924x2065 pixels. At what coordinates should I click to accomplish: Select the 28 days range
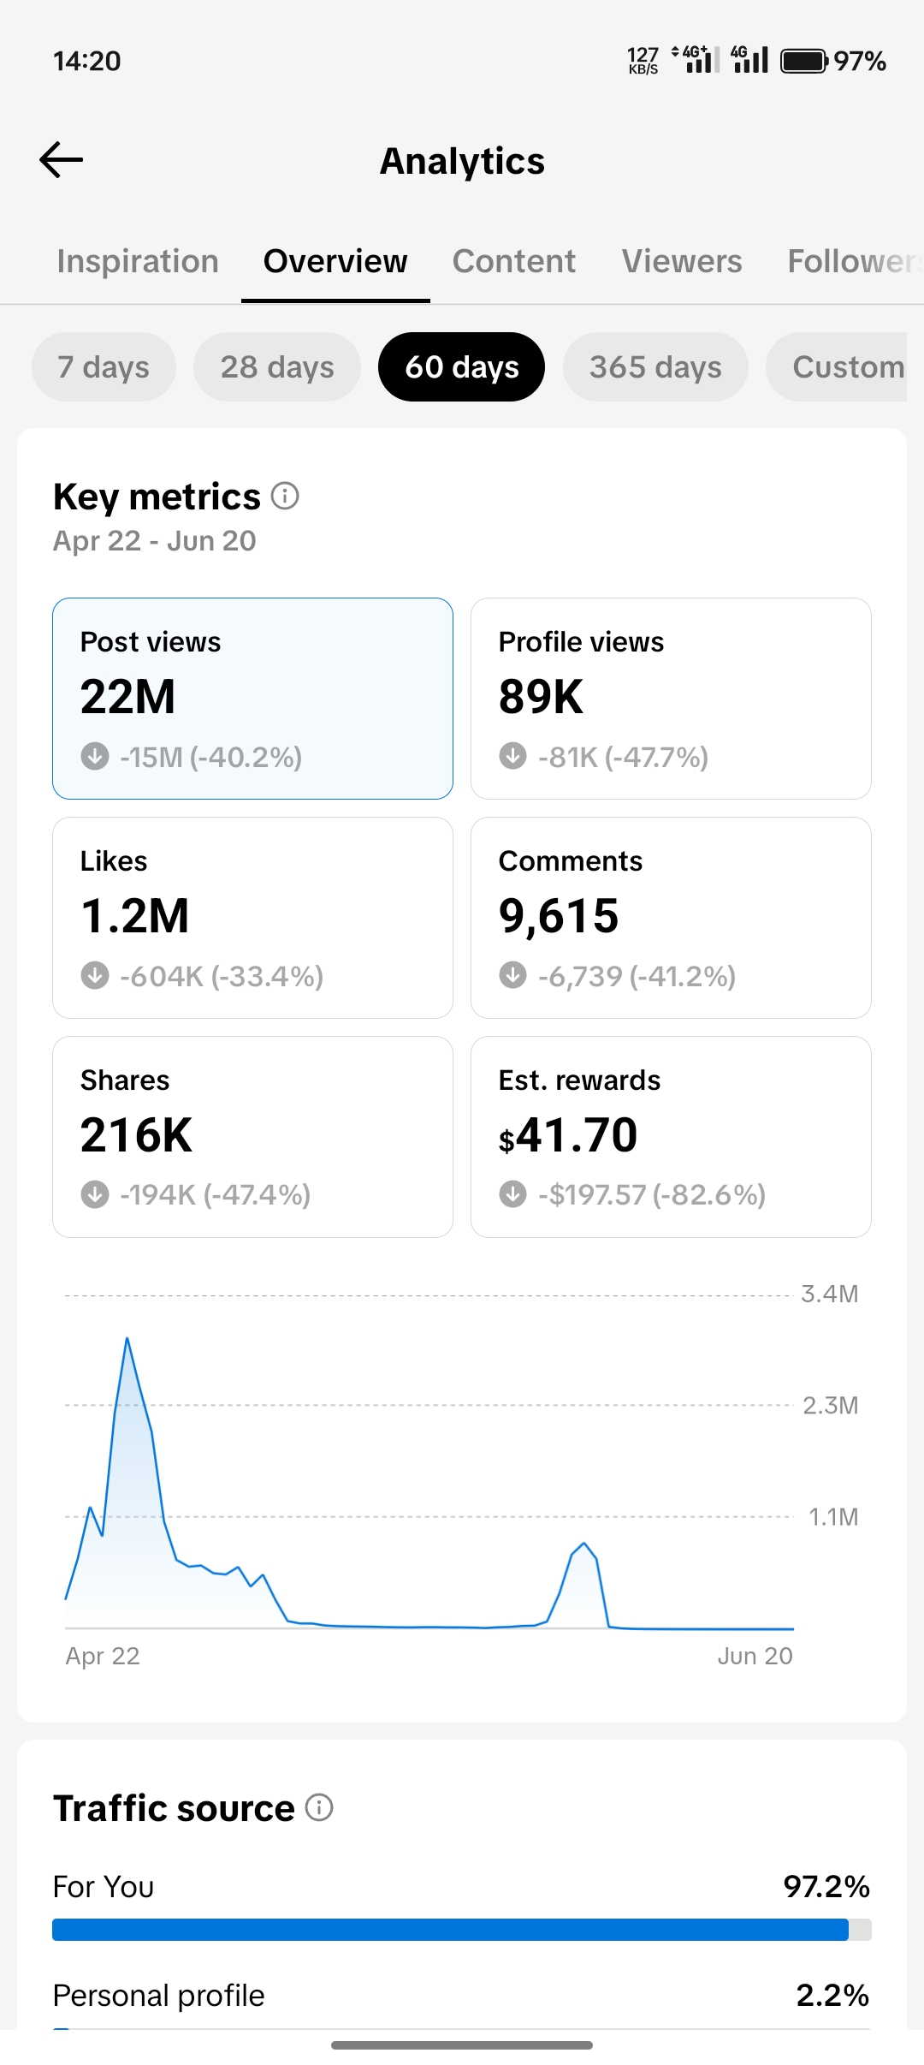pos(277,366)
